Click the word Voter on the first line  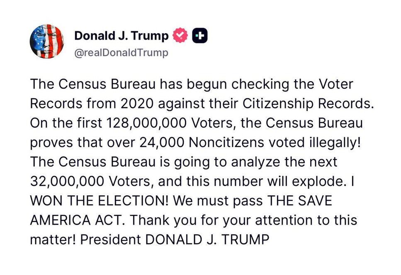[336, 84]
